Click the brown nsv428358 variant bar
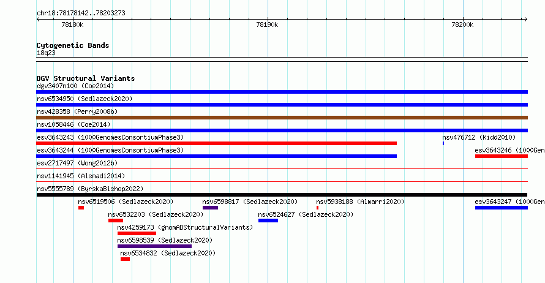 pos(282,118)
